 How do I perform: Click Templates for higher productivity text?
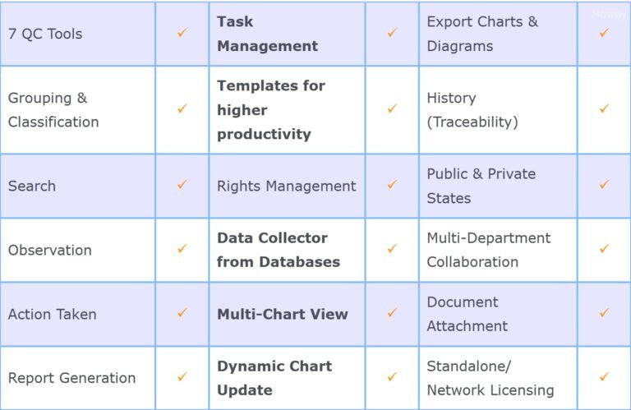pyautogui.click(x=271, y=109)
